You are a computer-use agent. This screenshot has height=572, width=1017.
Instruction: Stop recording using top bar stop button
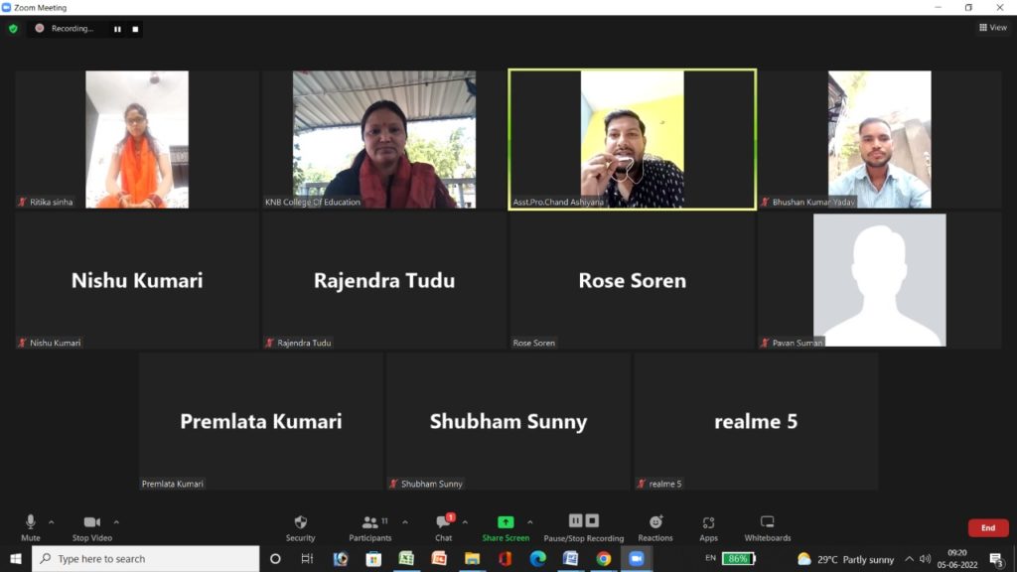135,29
